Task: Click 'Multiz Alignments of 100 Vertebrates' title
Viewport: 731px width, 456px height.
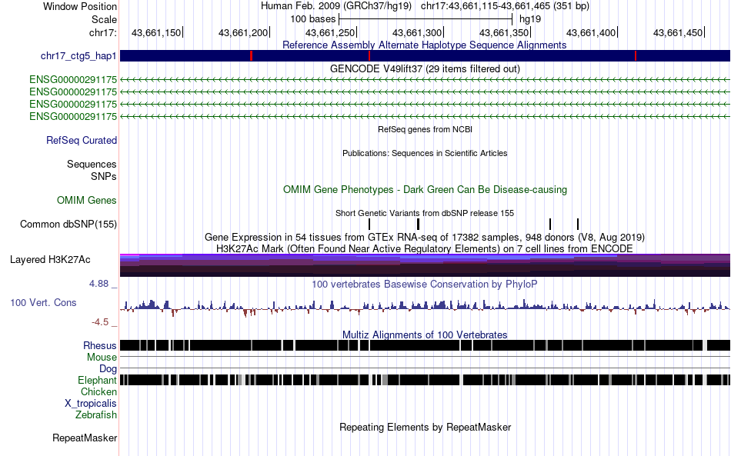Action: click(x=425, y=335)
